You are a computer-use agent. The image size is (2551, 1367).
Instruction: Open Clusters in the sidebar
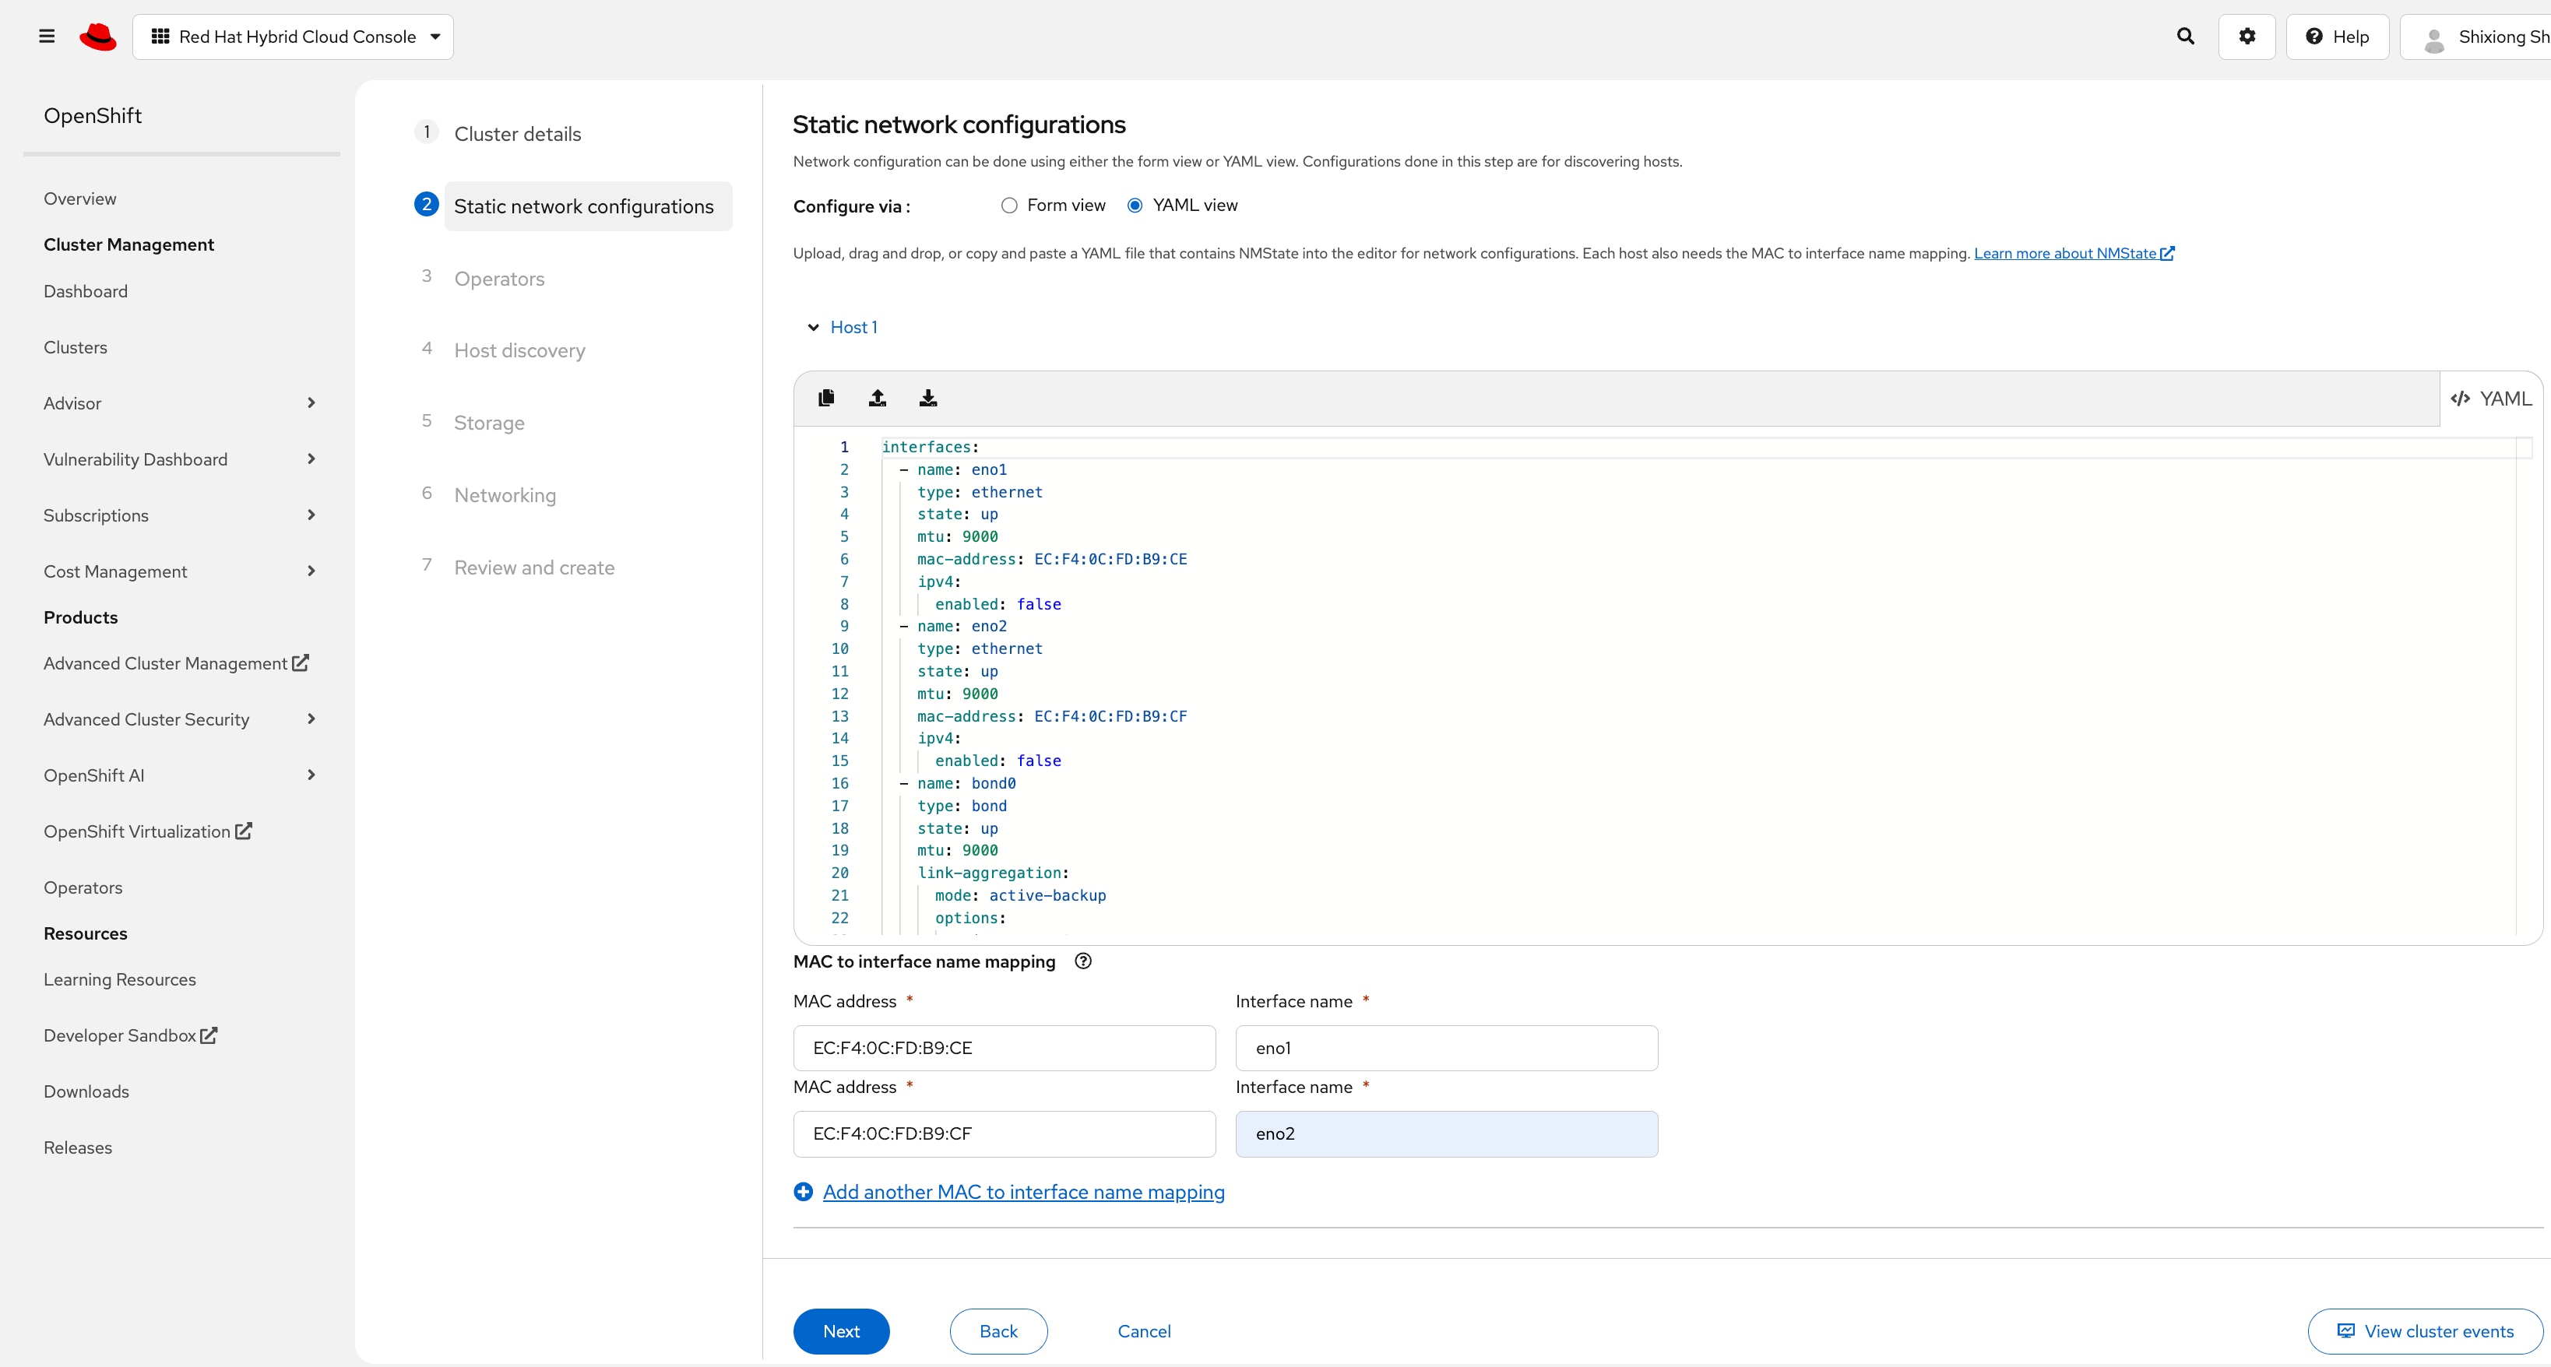click(76, 347)
